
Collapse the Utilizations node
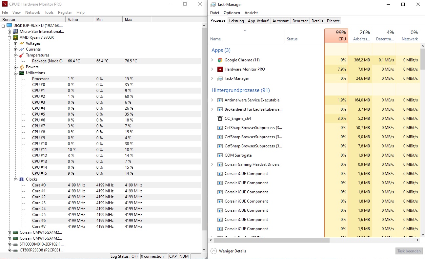[15, 73]
